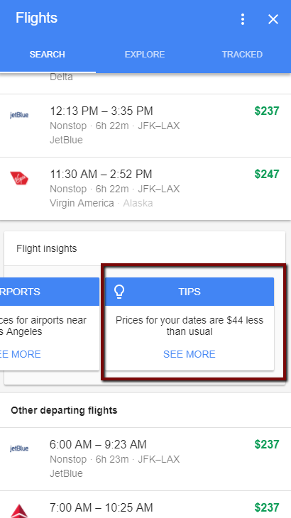Click the JetBlue logo on 12:13 PM flight
The image size is (291, 518).
point(19,115)
